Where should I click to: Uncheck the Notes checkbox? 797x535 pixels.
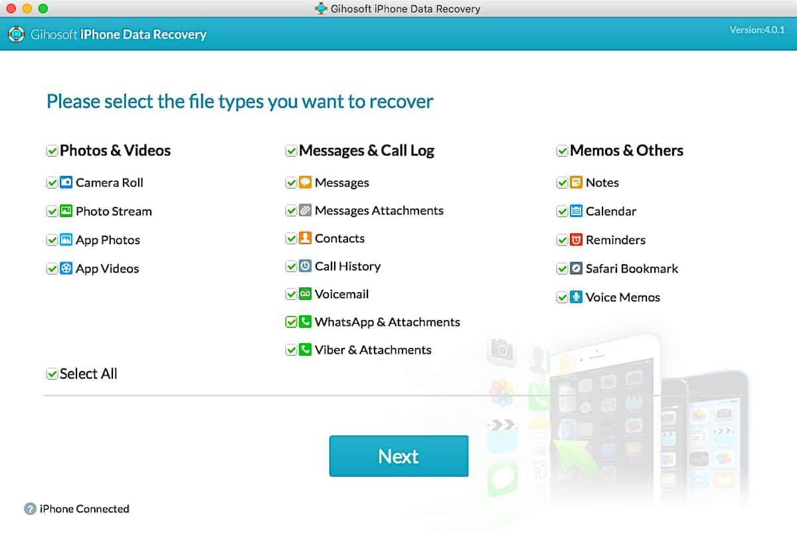click(562, 183)
